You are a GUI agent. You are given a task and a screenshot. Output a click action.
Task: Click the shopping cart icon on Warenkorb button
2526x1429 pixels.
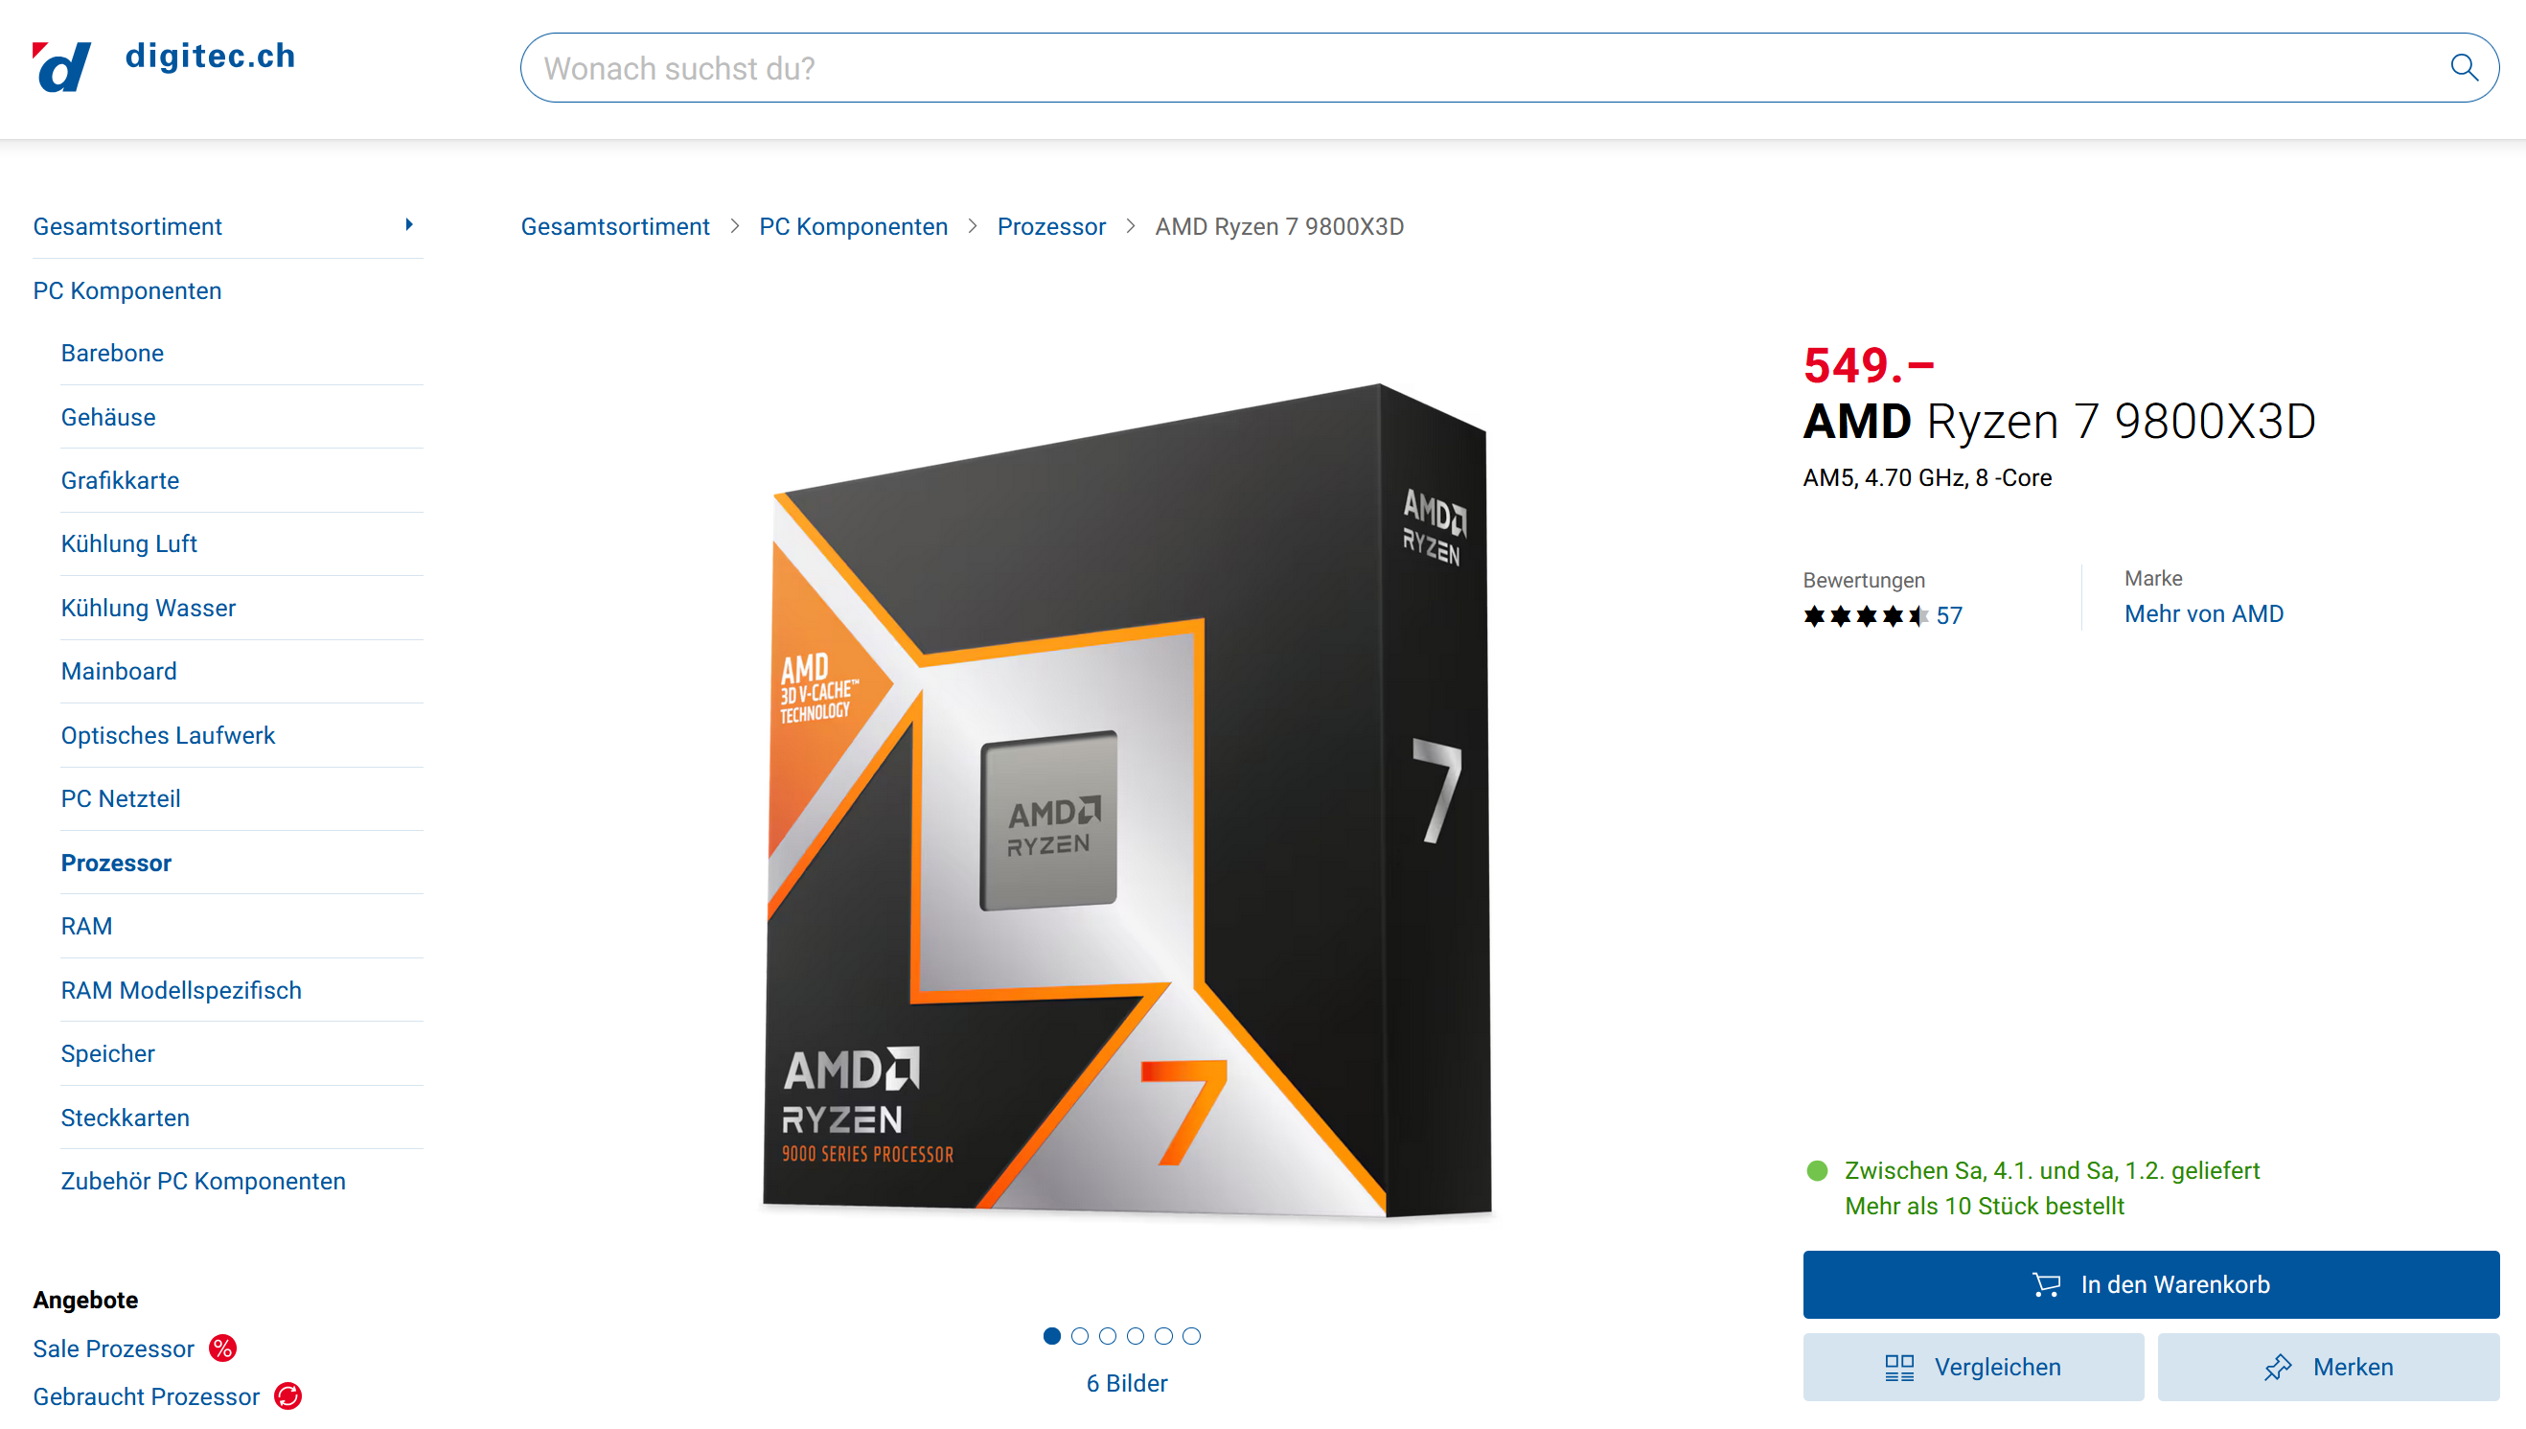[2045, 1283]
